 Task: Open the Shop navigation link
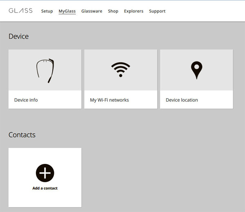113,11
